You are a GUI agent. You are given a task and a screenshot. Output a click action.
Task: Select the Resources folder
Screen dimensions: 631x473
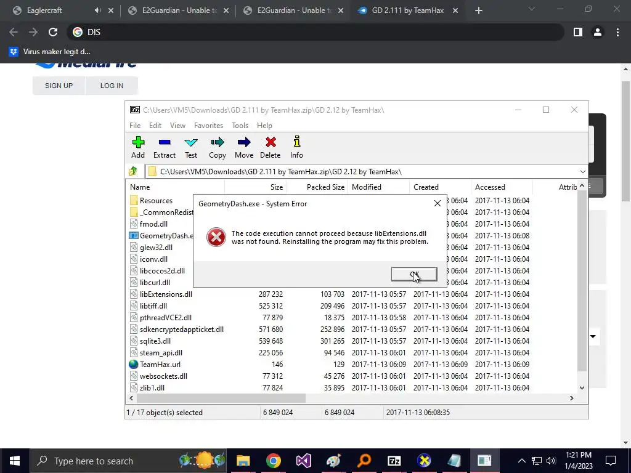coord(156,200)
